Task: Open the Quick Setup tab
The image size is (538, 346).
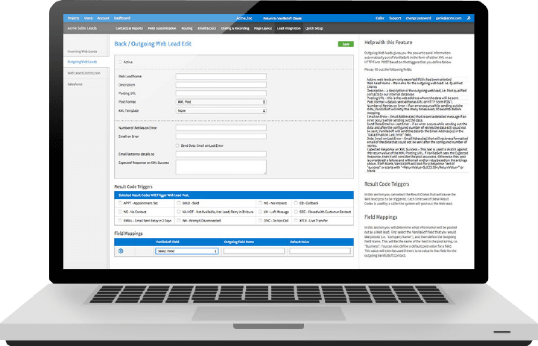Action: [314, 28]
